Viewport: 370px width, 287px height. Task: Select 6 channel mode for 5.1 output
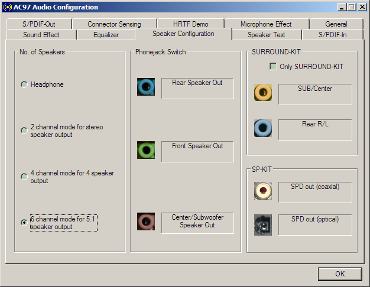tap(59, 223)
